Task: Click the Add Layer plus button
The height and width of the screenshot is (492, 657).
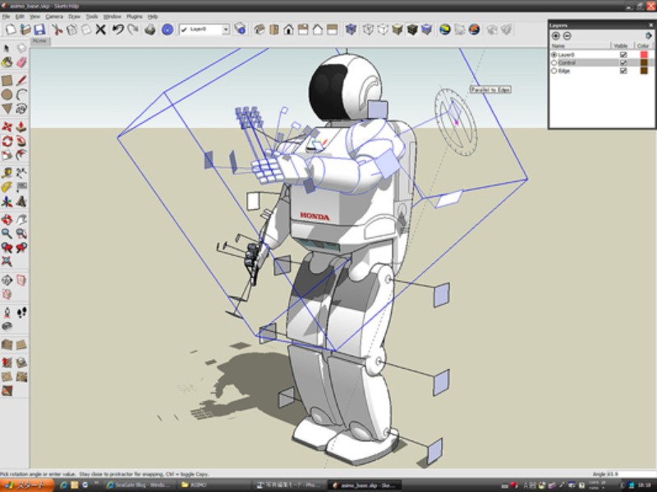Action: point(556,36)
